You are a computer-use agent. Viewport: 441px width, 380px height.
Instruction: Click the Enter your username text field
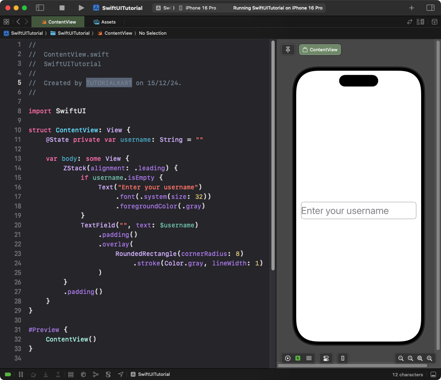pos(358,210)
